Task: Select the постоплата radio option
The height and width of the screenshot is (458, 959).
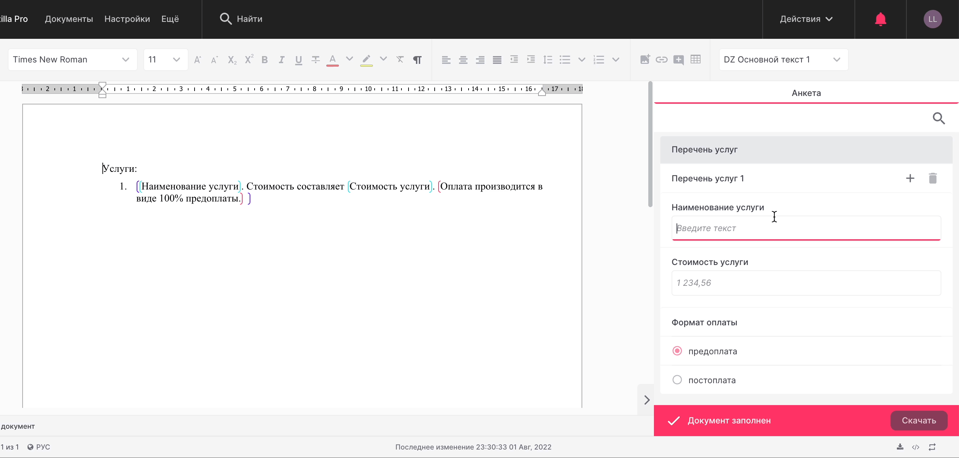Action: pos(677,380)
